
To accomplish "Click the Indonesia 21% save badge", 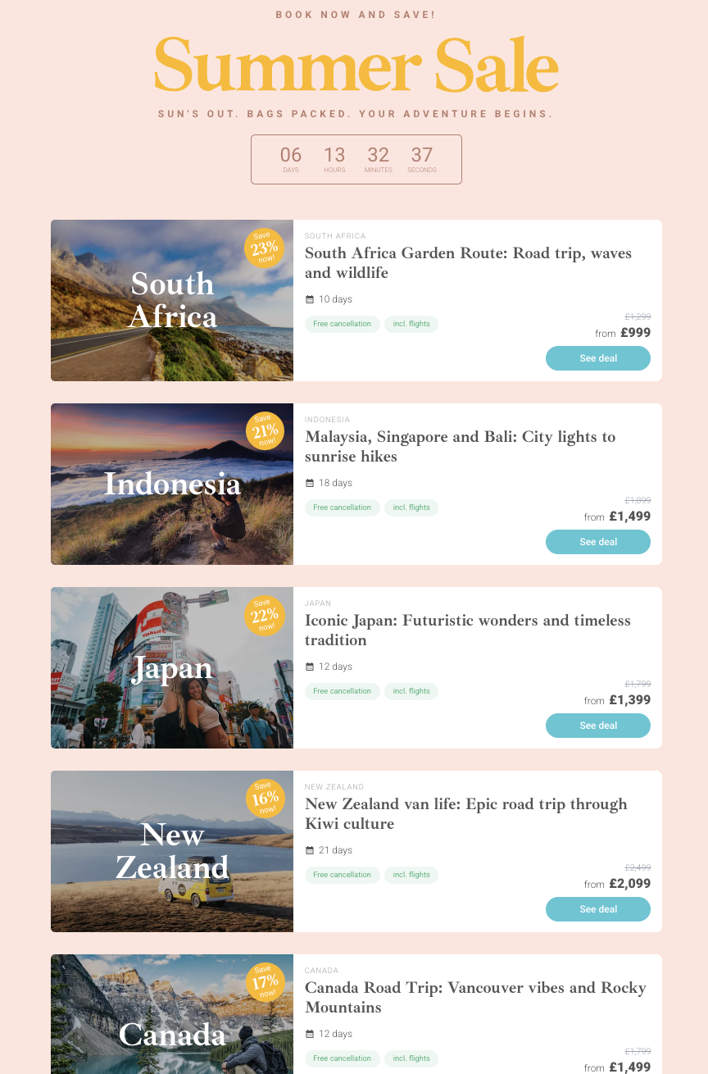I will click(265, 431).
